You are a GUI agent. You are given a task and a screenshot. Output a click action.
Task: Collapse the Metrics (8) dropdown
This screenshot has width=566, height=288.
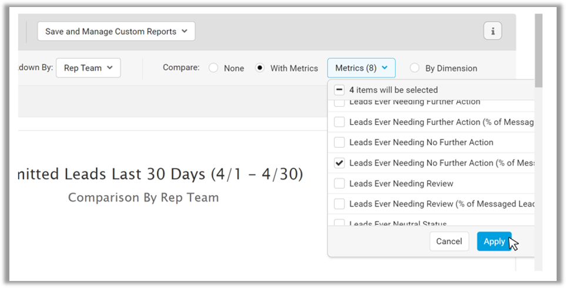361,68
